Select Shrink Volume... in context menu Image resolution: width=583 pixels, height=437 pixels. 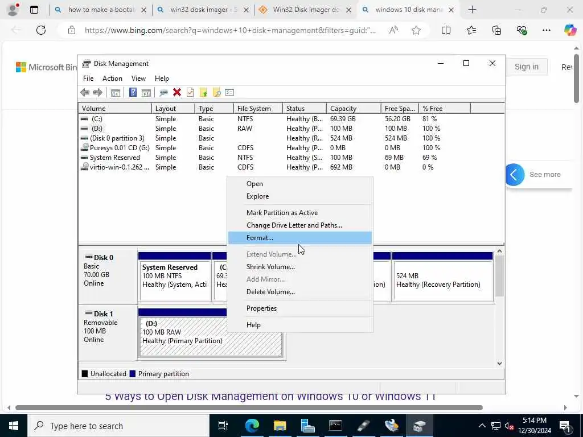tap(299, 267)
